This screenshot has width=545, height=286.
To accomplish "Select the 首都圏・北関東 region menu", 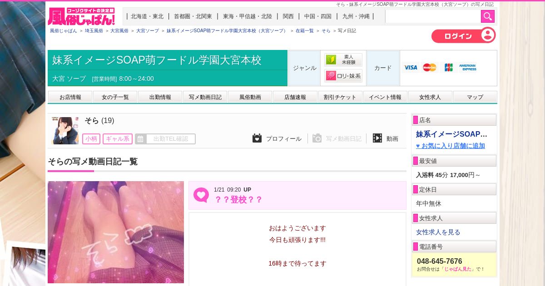I will pyautogui.click(x=193, y=16).
